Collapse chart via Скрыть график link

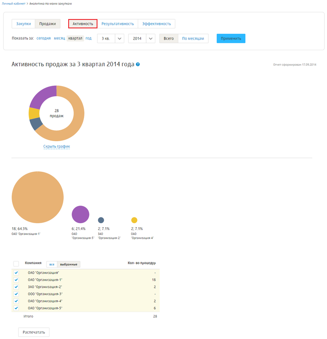click(56, 146)
